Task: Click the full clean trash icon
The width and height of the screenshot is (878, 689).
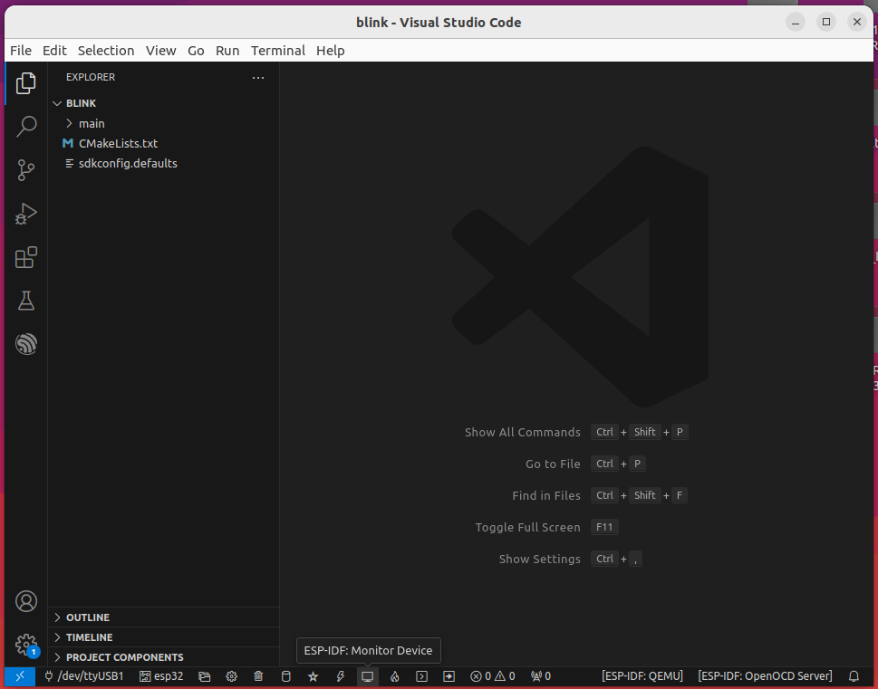Action: (x=258, y=676)
